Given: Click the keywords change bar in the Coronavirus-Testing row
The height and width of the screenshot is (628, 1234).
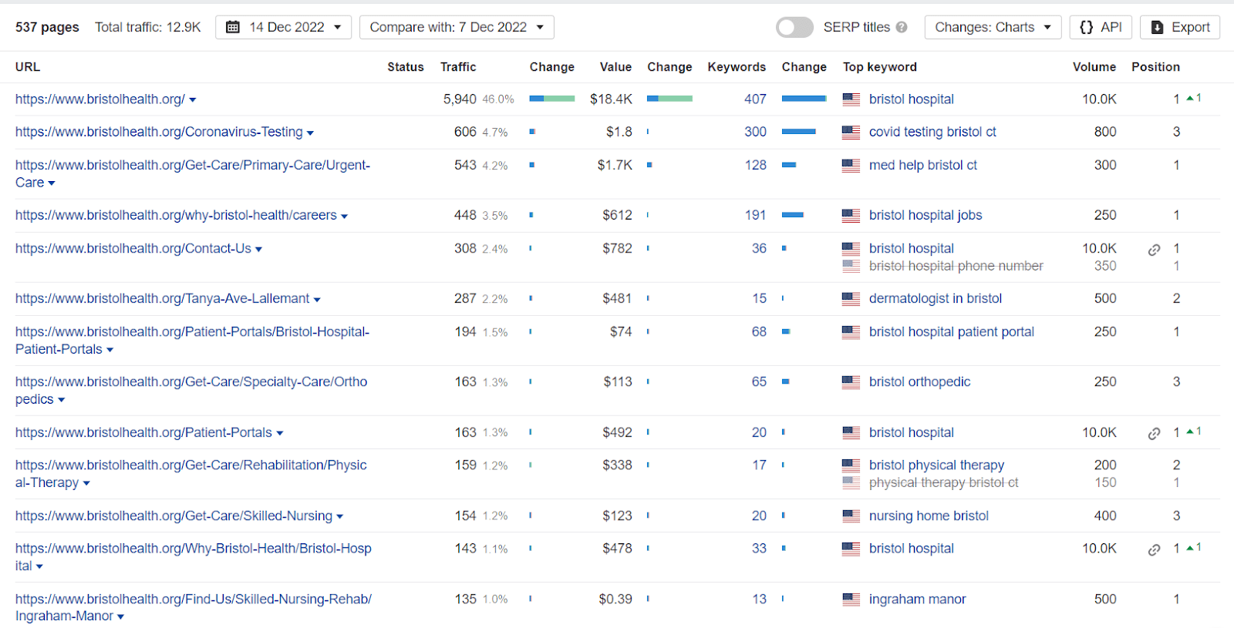Looking at the screenshot, I should (799, 132).
